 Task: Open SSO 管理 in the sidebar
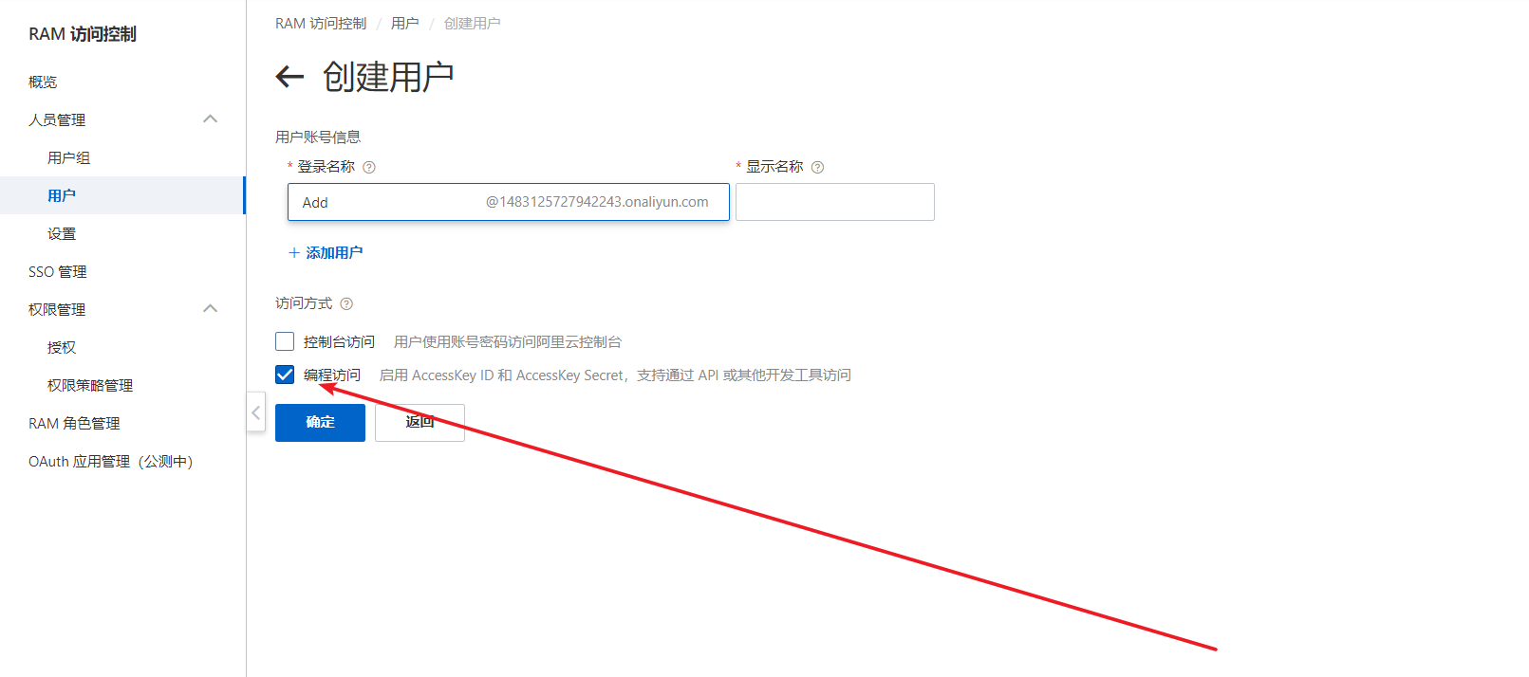(58, 272)
